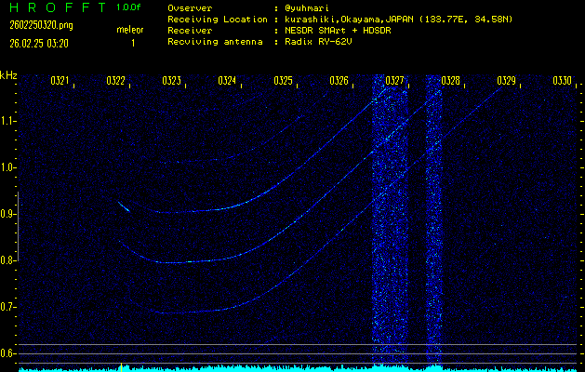This screenshot has width=585, height=372.
Task: Click the bright meteor echo near 0322
Action: click(123, 206)
